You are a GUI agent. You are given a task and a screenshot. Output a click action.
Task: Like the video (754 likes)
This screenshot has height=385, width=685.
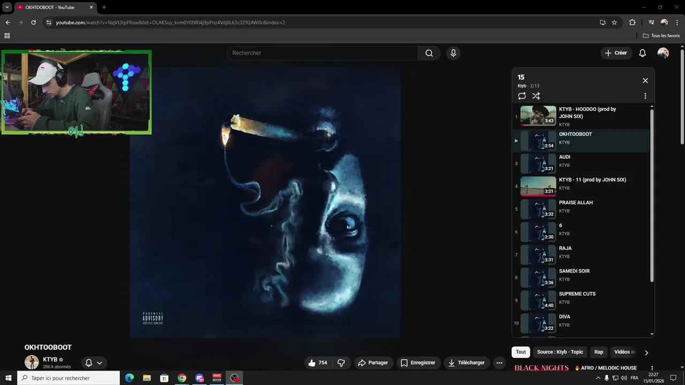[x=318, y=363]
